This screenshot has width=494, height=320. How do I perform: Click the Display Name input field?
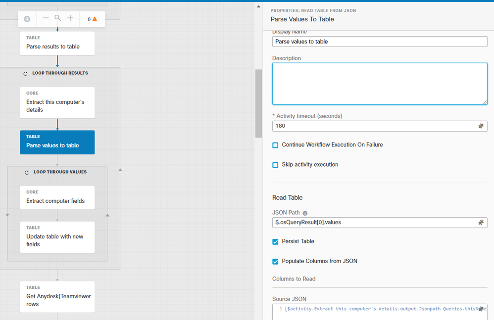(380, 42)
